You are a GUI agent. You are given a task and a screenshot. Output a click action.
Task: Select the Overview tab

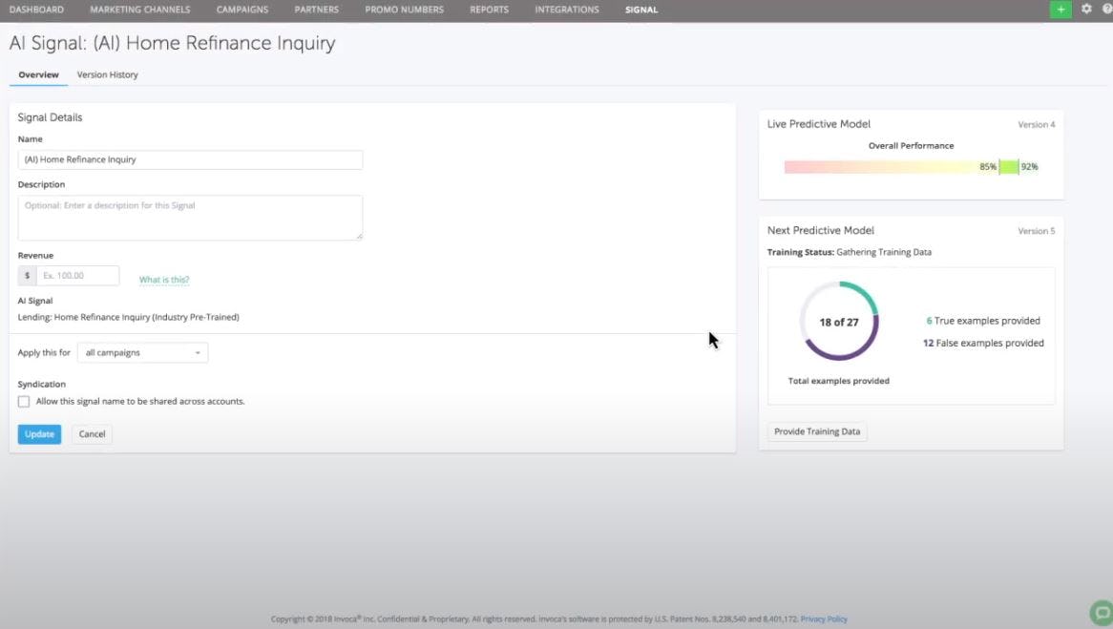(x=38, y=74)
